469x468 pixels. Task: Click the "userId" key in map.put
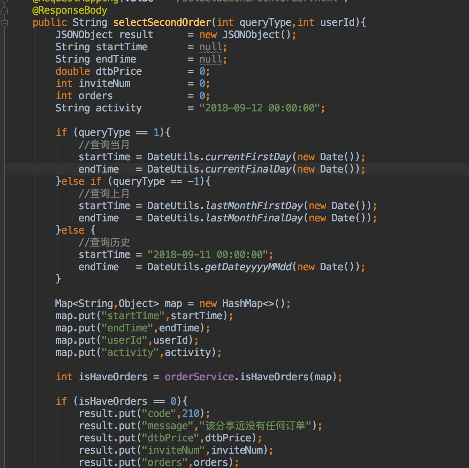[124, 340]
